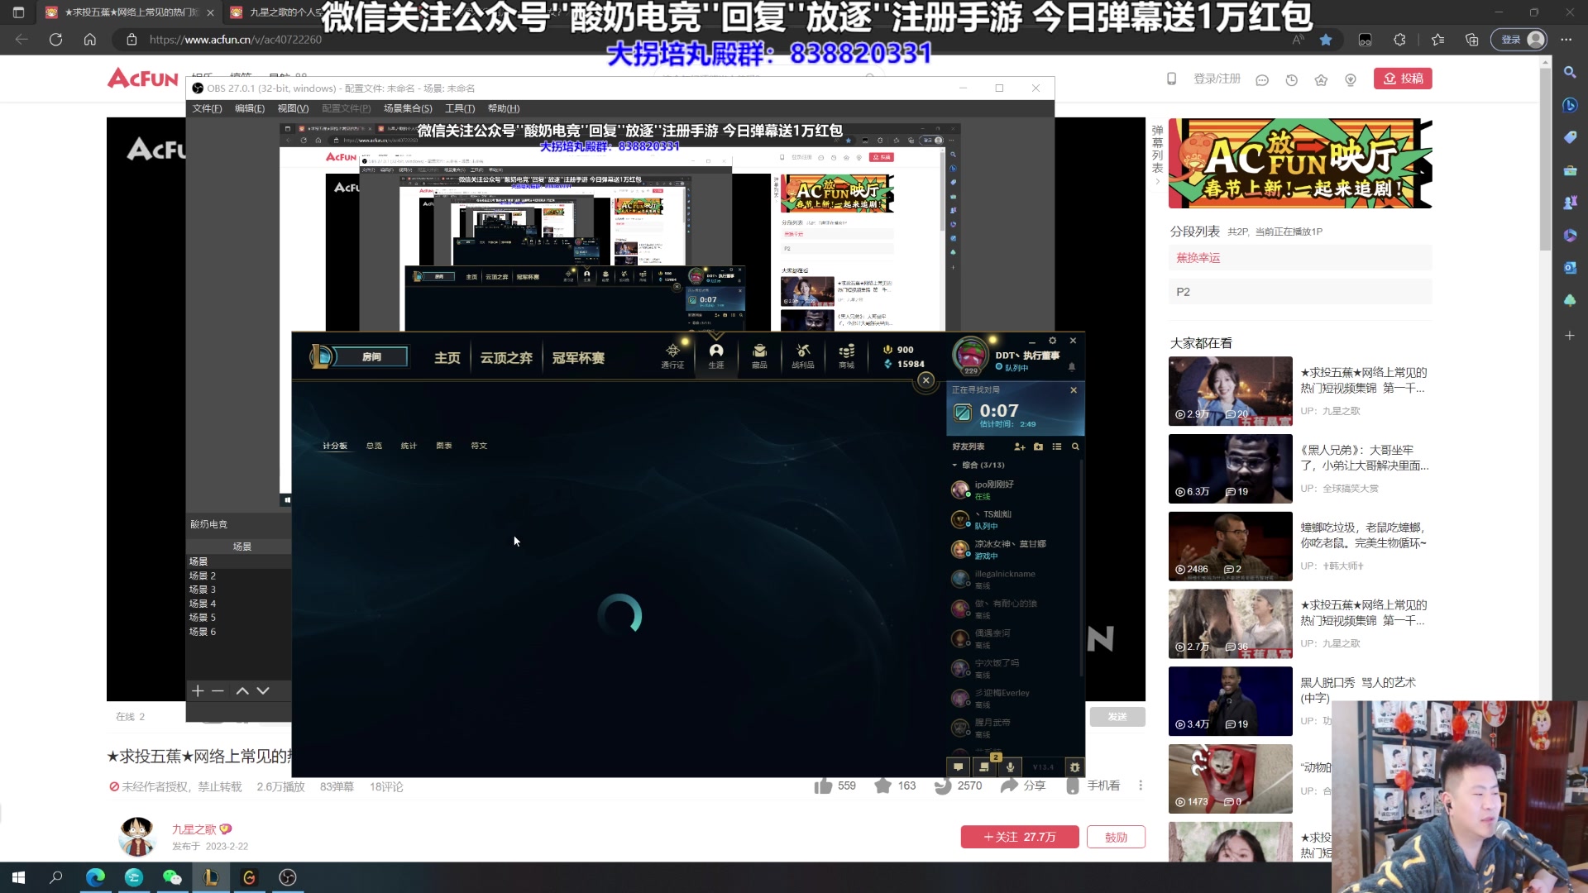The width and height of the screenshot is (1588, 893).
Task: Click the add plus icon in Edge sidebar
Action: point(1570,336)
